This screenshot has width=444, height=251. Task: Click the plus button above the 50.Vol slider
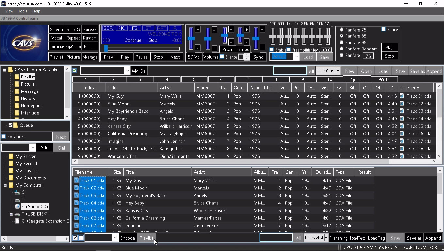(x=198, y=30)
